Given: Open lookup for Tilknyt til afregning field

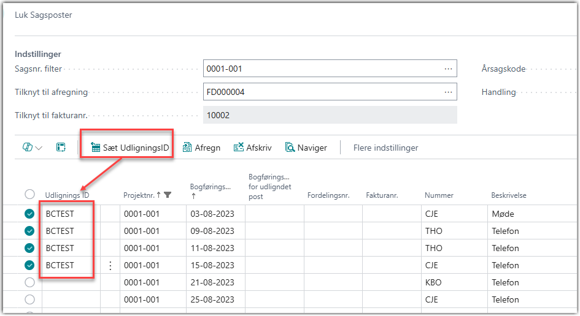Looking at the screenshot, I should (448, 92).
